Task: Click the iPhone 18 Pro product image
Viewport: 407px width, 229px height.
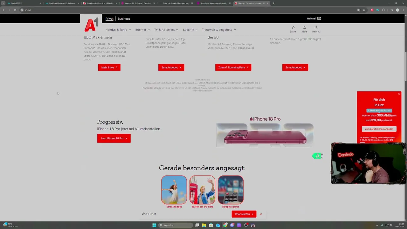Action: click(x=265, y=135)
